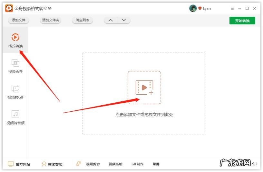263x172 pixels.
Task: Click the 金舟视频格式转换器 app logo
Action: click(x=9, y=8)
